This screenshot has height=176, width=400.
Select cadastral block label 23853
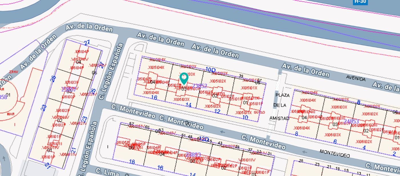193,154
